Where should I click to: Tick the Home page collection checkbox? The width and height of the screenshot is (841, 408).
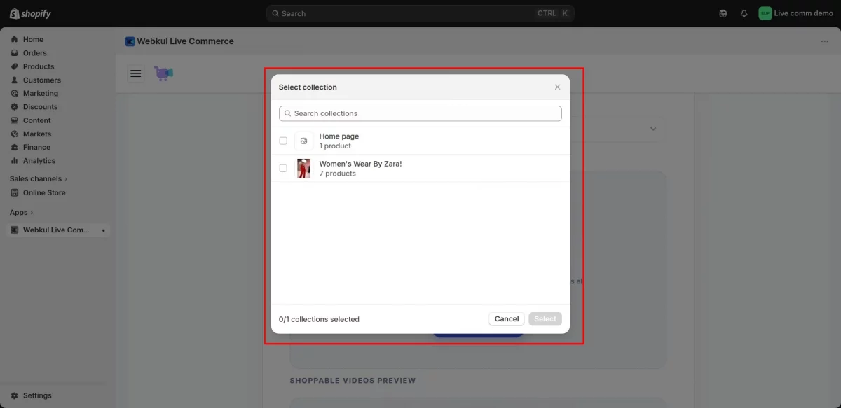(283, 141)
